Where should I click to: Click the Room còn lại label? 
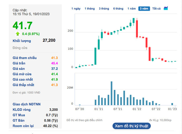(23, 126)
